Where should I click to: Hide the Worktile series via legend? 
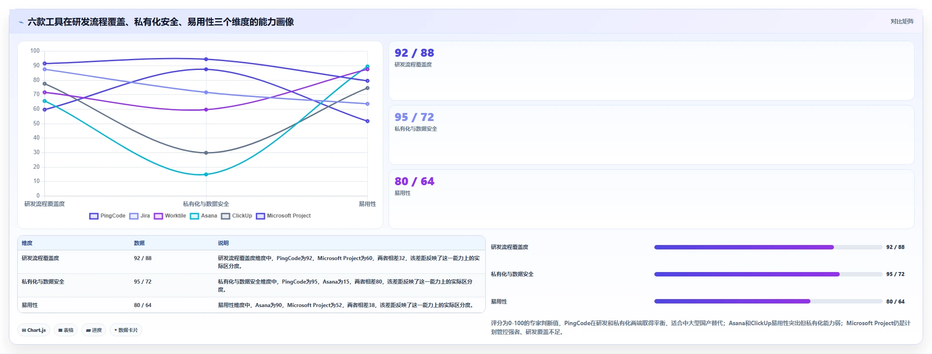point(170,216)
